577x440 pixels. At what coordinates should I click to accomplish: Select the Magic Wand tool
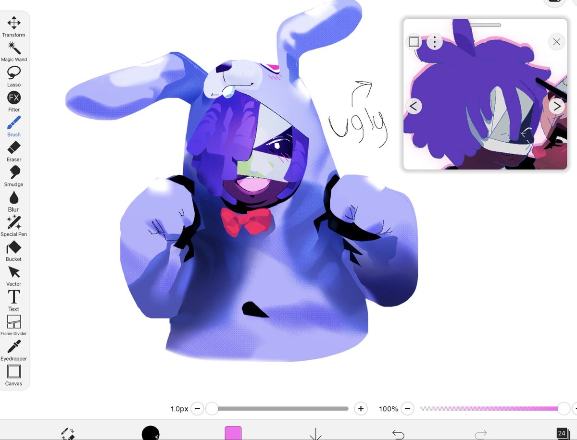[14, 52]
